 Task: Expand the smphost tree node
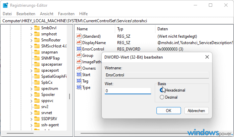pyautogui.click(x=31, y=34)
